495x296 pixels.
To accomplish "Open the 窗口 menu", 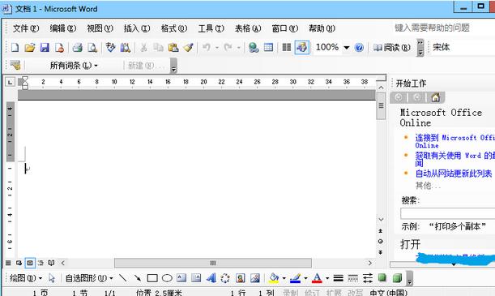I will [284, 28].
